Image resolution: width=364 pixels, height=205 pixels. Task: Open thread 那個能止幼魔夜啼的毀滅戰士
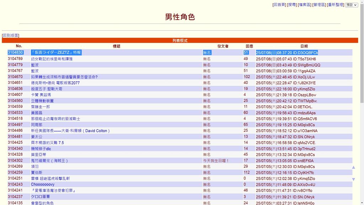pyautogui.click(x=55, y=119)
